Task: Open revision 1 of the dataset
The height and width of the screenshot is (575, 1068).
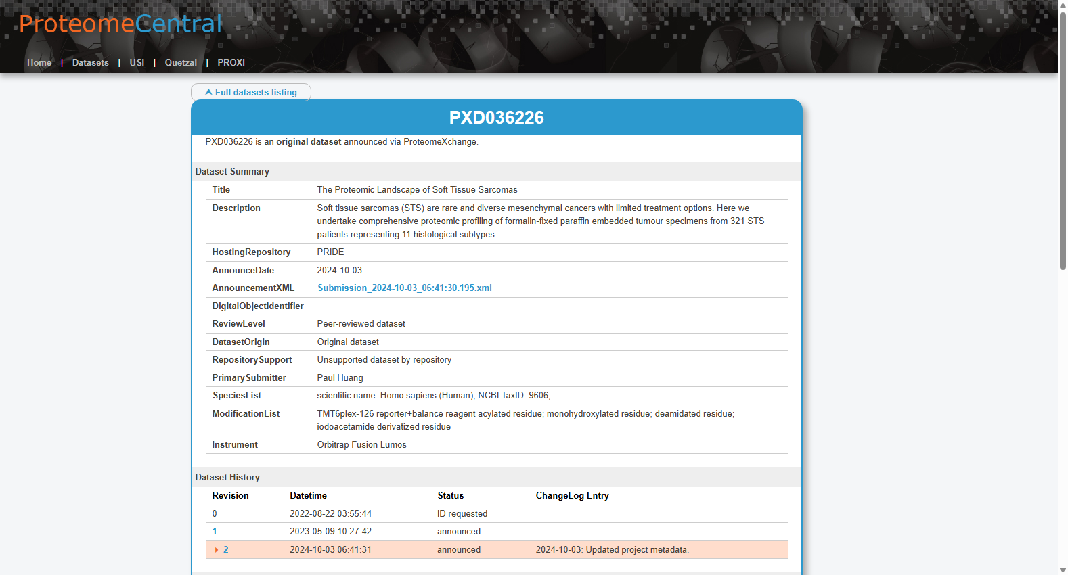Action: 215,531
